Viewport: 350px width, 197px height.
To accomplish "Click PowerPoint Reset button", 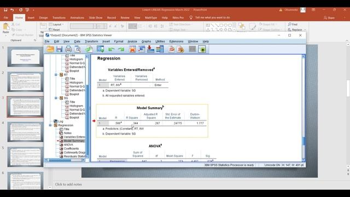I will tap(55, 30).
